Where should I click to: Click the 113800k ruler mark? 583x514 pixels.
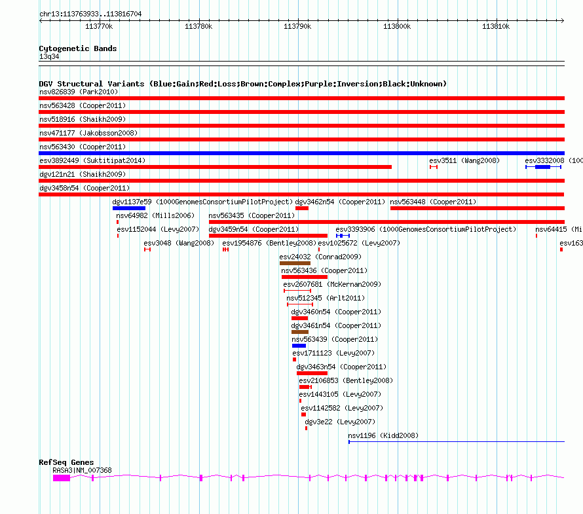[397, 26]
